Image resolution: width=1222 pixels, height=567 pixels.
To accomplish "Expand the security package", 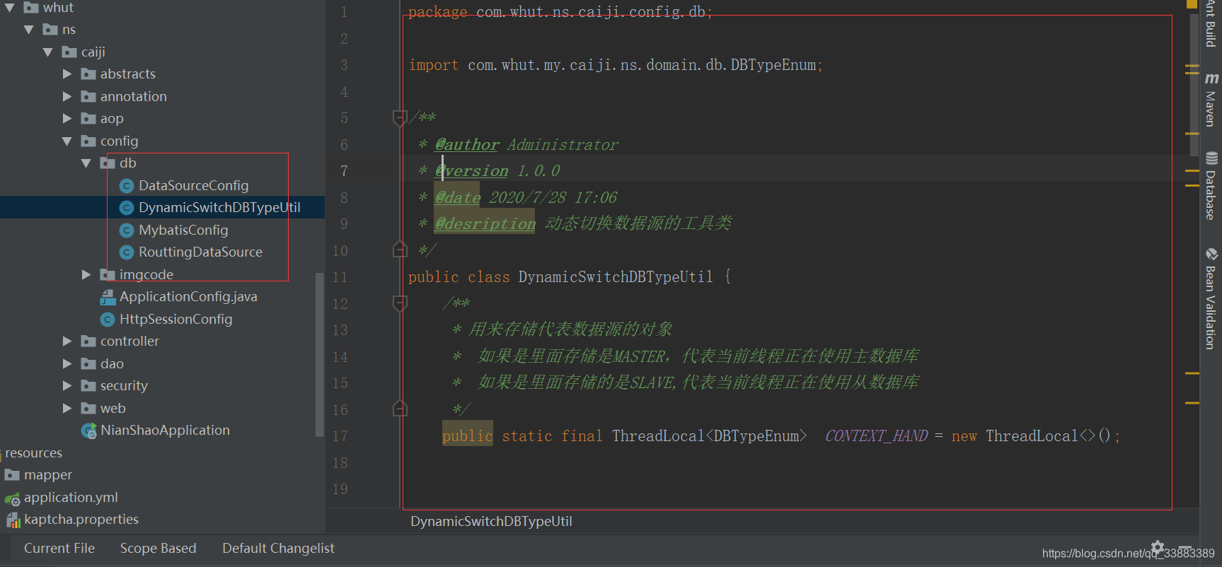I will (x=67, y=386).
